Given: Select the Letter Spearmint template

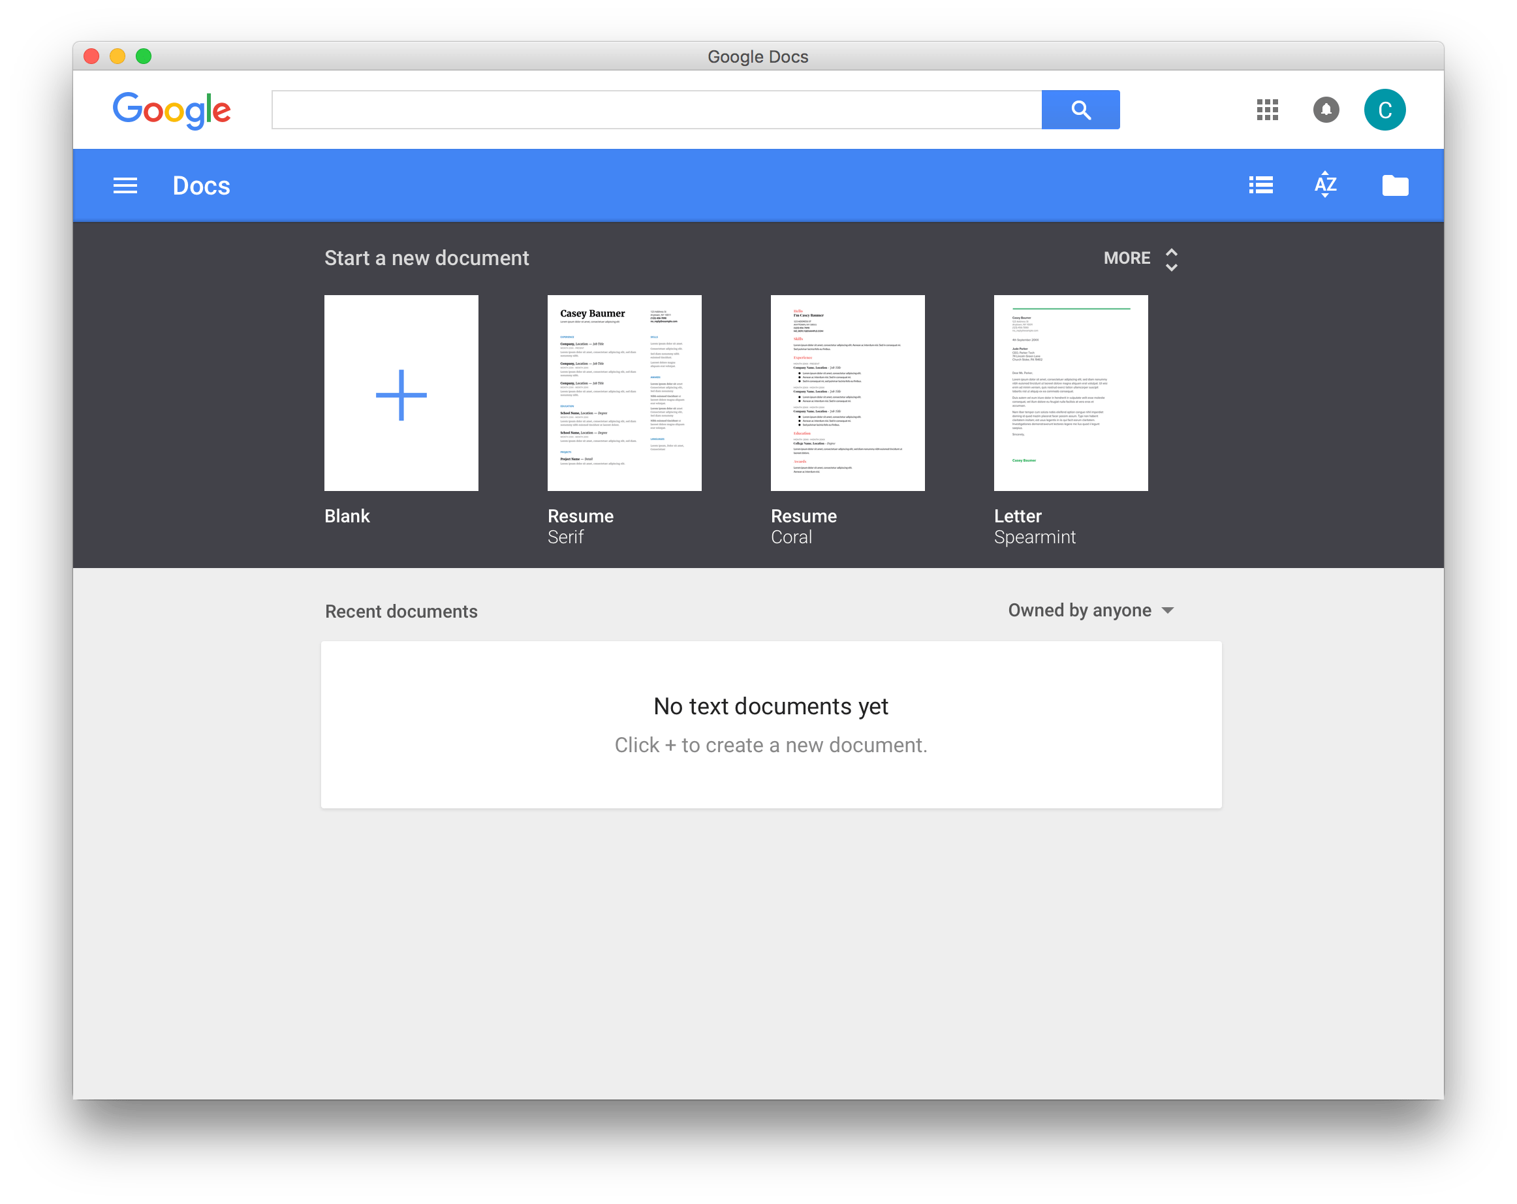Looking at the screenshot, I should tap(1071, 393).
